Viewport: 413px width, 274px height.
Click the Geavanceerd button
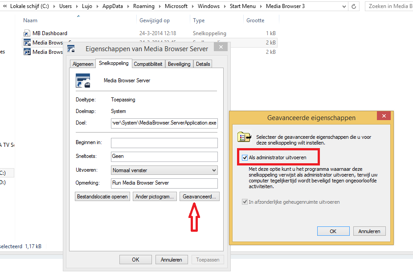(x=200, y=197)
